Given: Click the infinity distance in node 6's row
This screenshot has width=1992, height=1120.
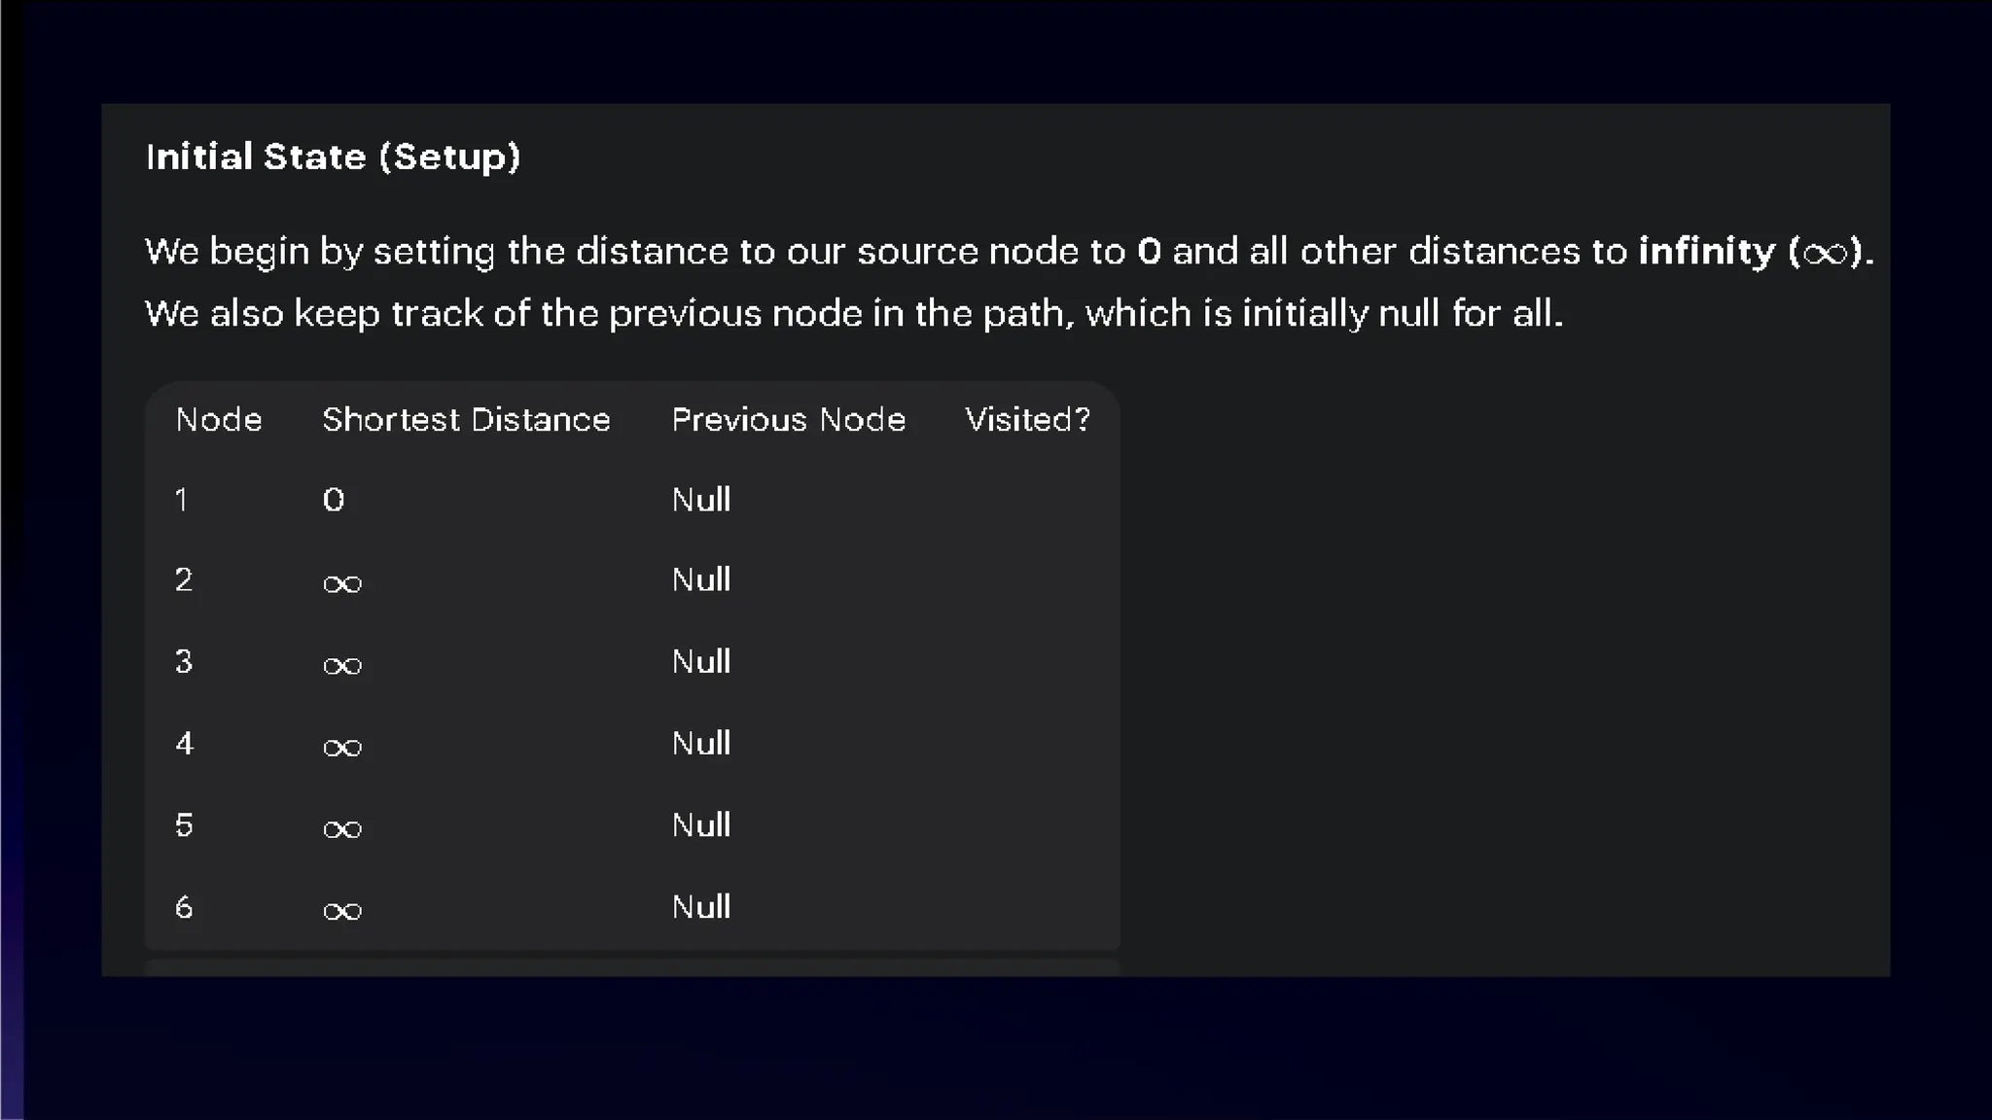Looking at the screenshot, I should pyautogui.click(x=342, y=911).
